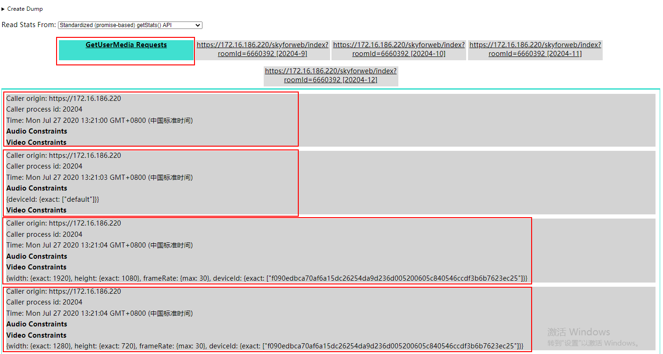The image size is (663, 354).
Task: Click Audio Constraints heading in first request
Action: point(36,131)
